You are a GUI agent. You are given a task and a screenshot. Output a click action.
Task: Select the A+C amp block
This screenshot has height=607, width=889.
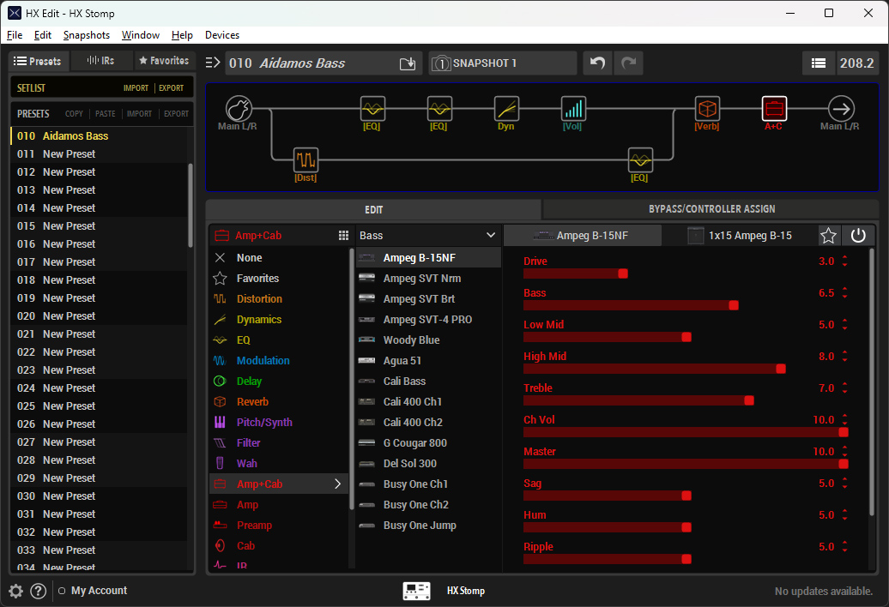coord(774,108)
